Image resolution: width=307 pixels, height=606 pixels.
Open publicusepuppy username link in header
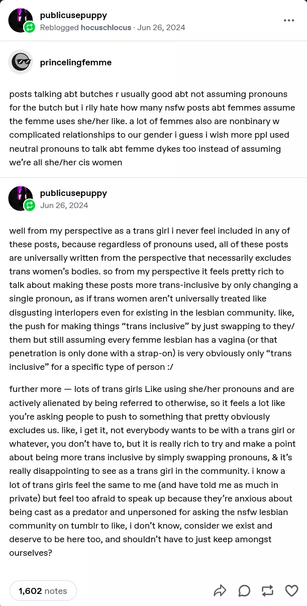(x=73, y=15)
